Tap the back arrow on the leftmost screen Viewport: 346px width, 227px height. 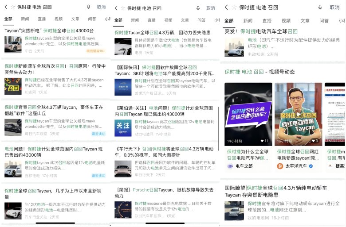point(6,7)
